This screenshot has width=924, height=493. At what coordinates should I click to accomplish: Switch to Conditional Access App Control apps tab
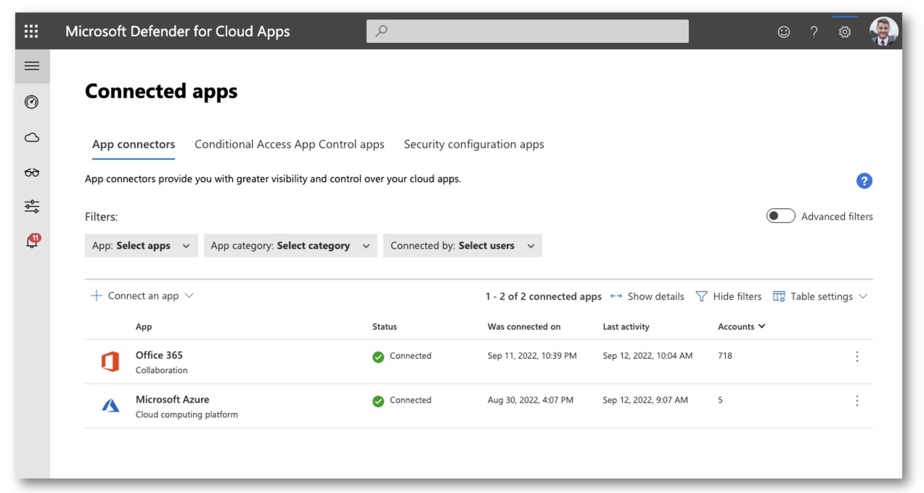(289, 144)
